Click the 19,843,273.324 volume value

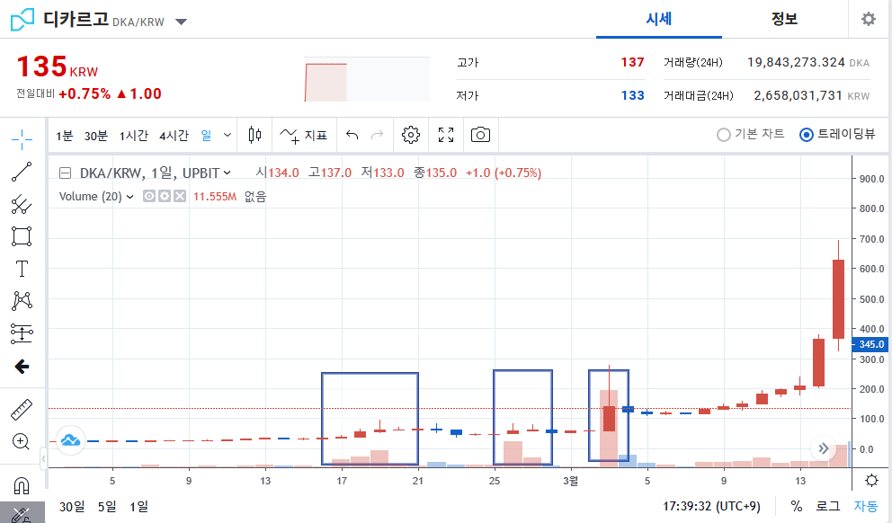pyautogui.click(x=796, y=63)
